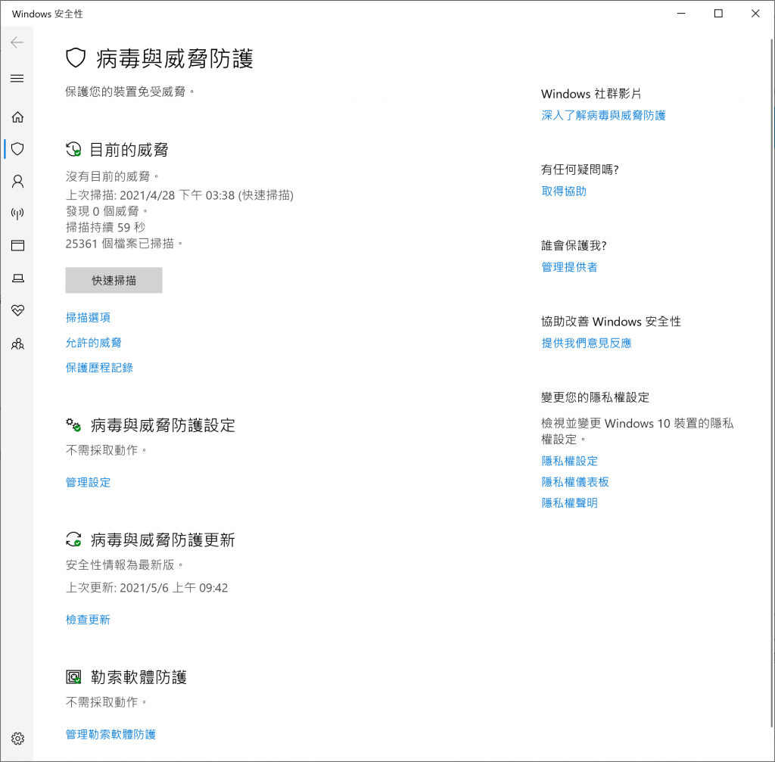Screen dimensions: 775x762
Task: Click the 病毒與威脅防護 page heading
Action: tap(175, 58)
